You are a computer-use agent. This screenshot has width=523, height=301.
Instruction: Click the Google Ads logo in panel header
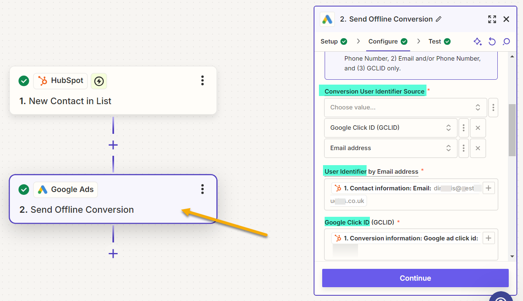327,19
